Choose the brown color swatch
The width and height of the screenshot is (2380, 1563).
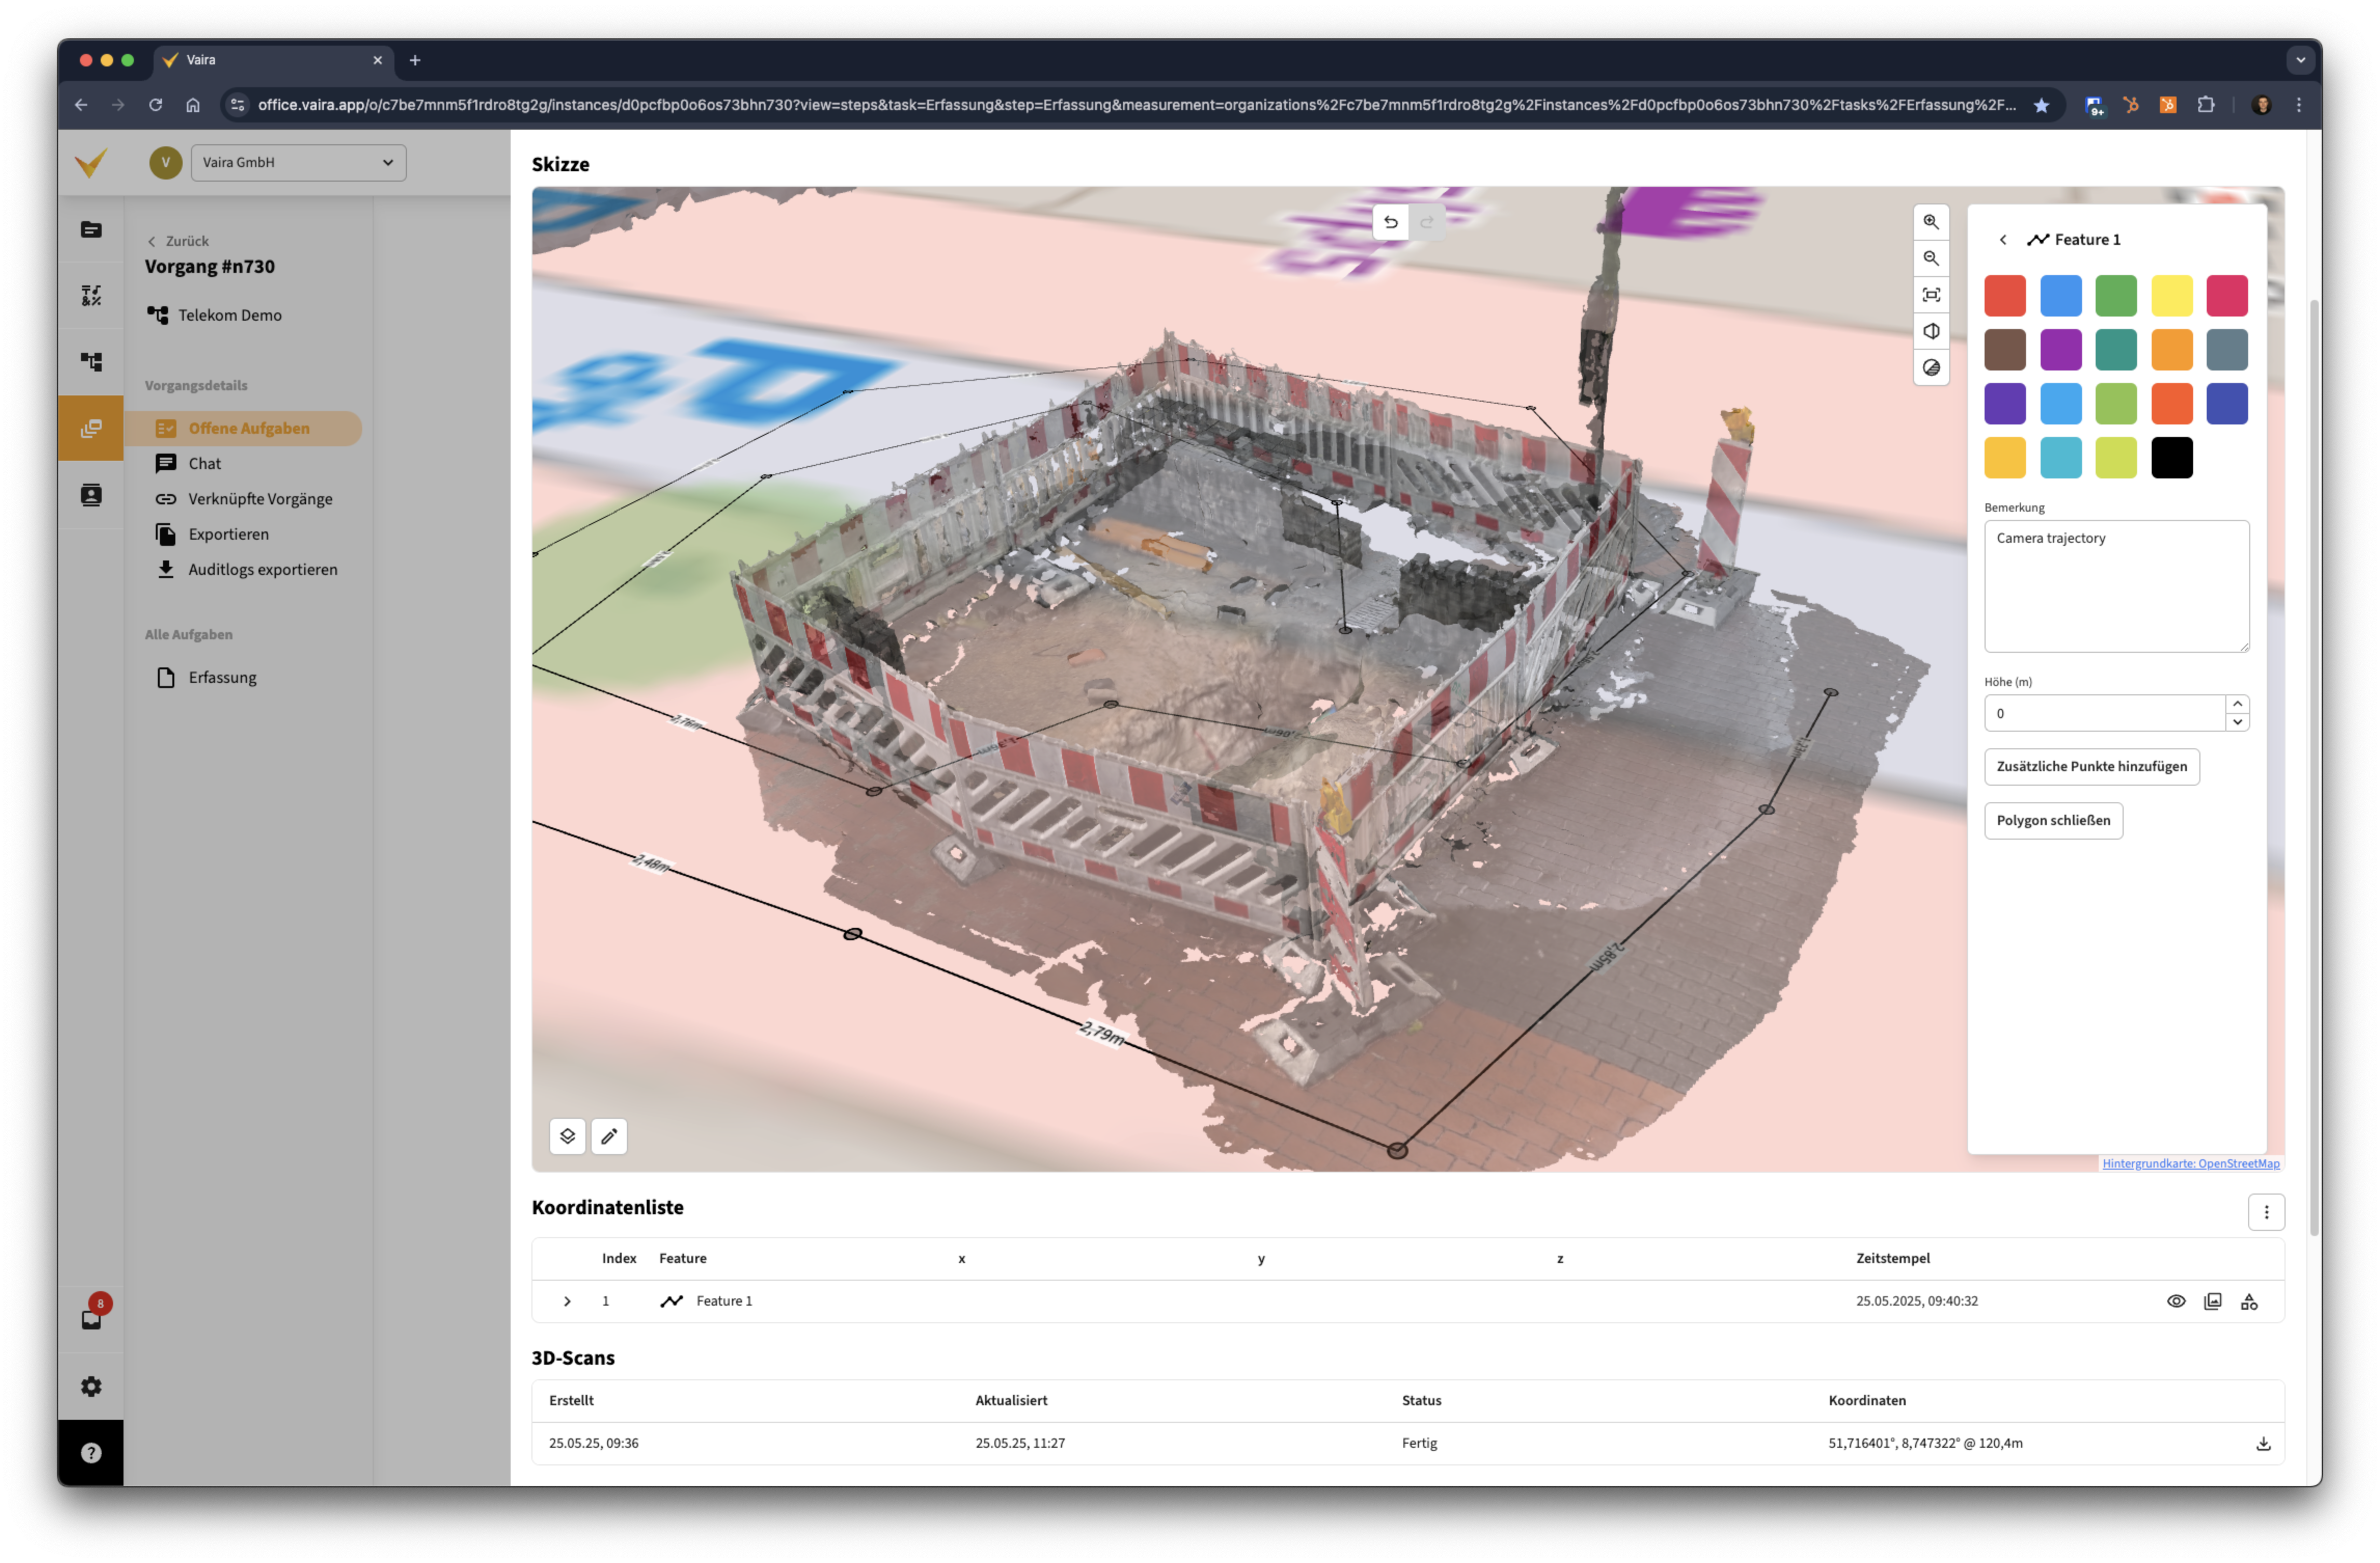click(2005, 350)
